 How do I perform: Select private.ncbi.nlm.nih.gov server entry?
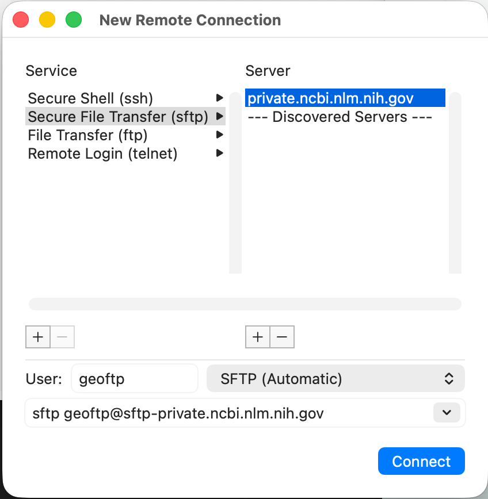[x=330, y=98]
